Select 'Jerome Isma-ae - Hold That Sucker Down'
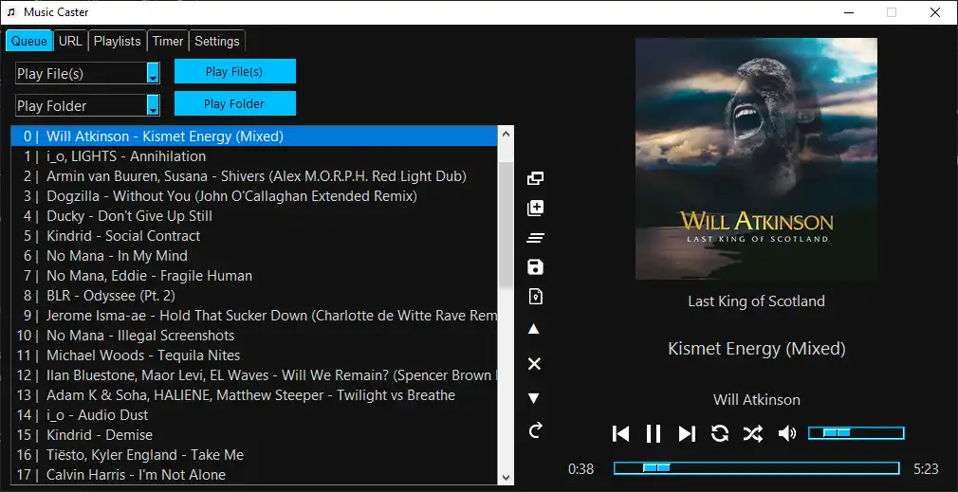 254,316
